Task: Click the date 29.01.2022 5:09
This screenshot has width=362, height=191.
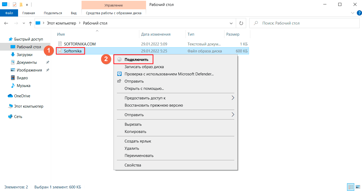Action: (x=154, y=44)
